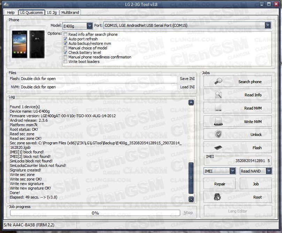Enable Manual phone readiness confirmation
282x233 pixels.
pos(66,57)
